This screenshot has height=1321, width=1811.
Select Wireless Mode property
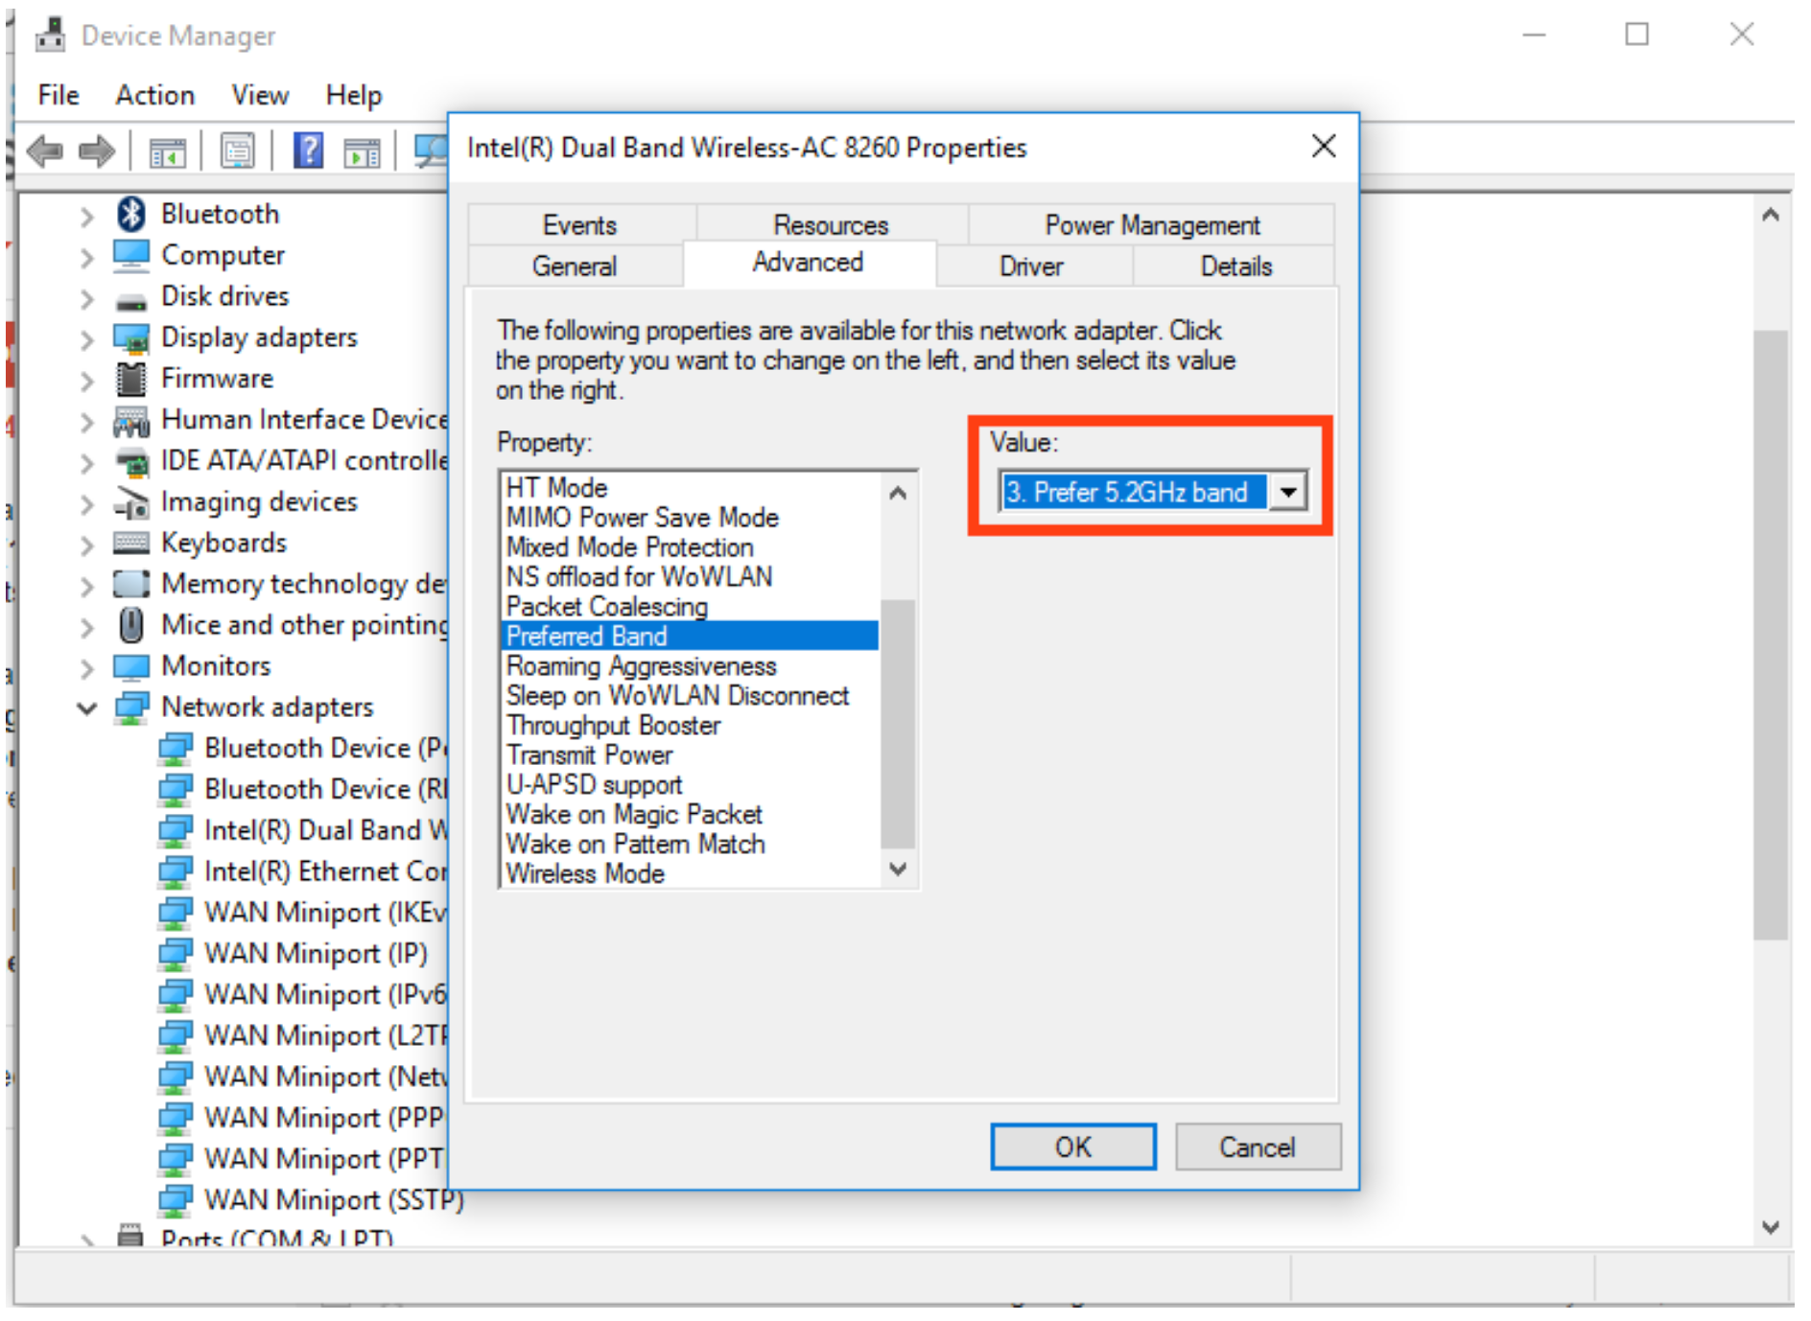coord(690,873)
